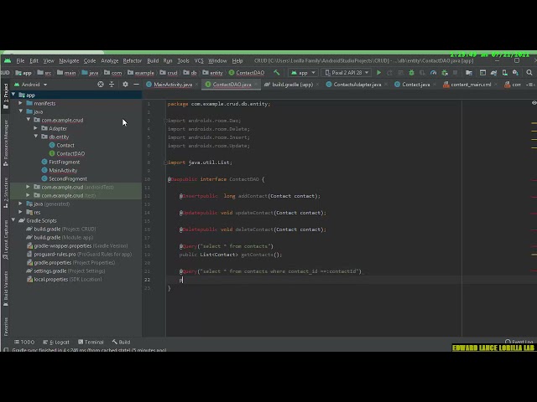Close the build.gradle (app) tab

tap(317, 85)
